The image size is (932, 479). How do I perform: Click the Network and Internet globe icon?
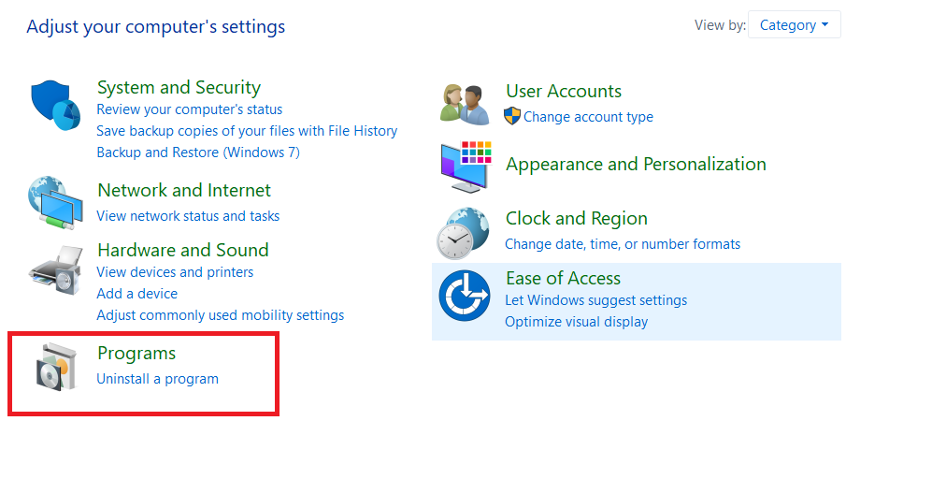[55, 203]
